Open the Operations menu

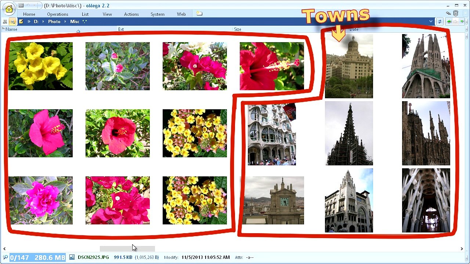[x=57, y=14]
